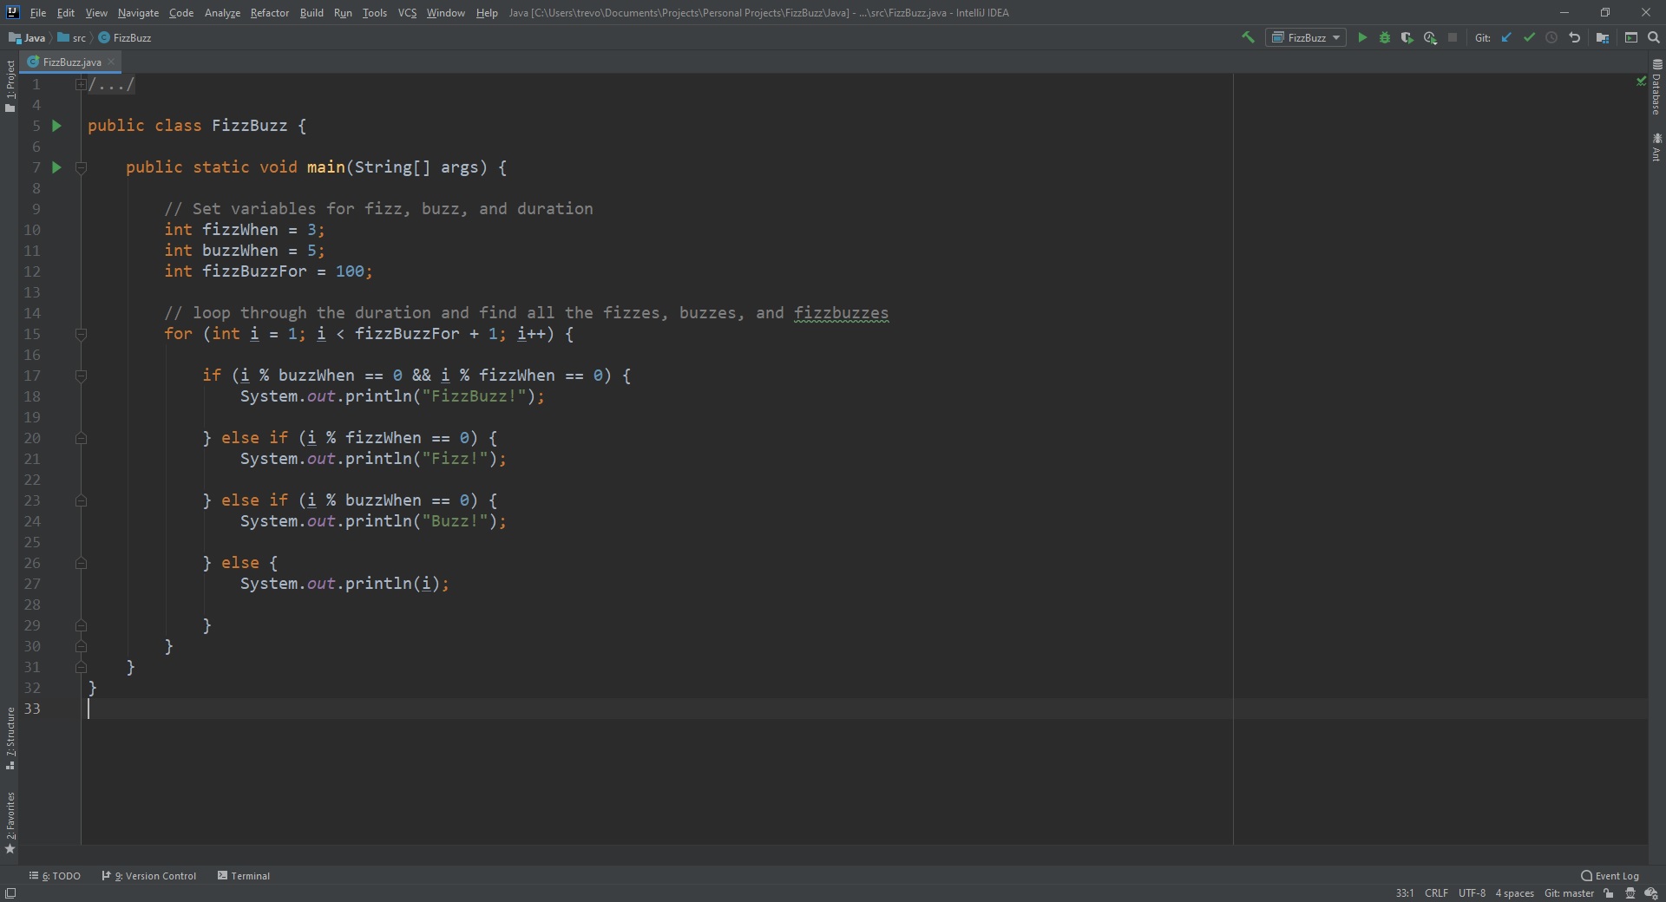Screen dimensions: 1666x902
Task: Change line separator CRLF in the status bar
Action: pyautogui.click(x=1436, y=893)
